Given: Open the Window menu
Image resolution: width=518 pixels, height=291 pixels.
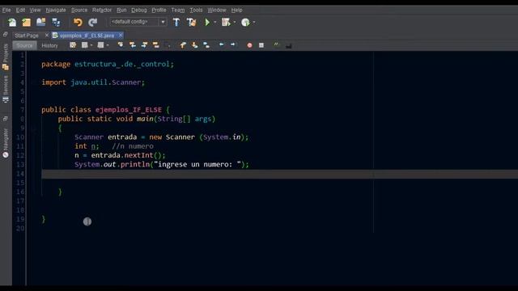Looking at the screenshot, I should (217, 10).
